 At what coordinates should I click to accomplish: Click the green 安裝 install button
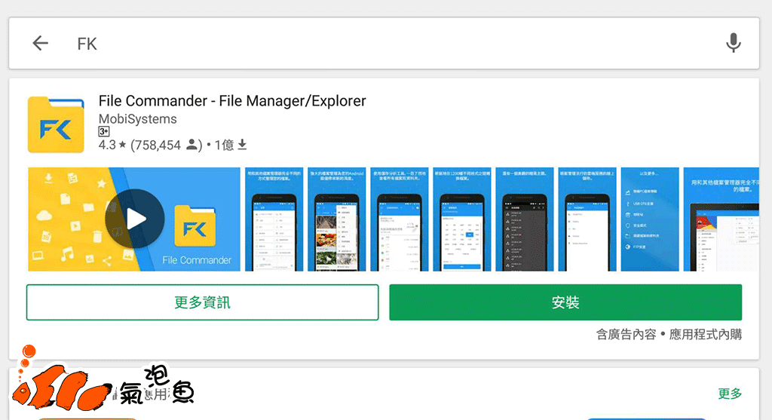pyautogui.click(x=565, y=302)
